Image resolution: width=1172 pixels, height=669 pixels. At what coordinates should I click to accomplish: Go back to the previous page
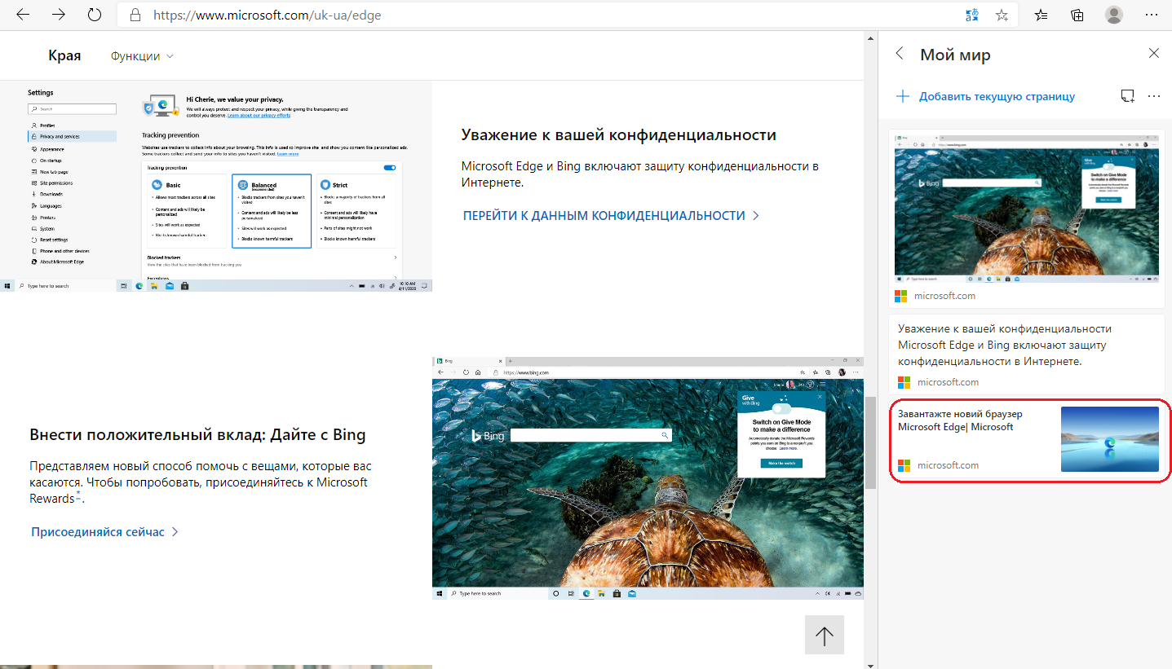(x=23, y=15)
